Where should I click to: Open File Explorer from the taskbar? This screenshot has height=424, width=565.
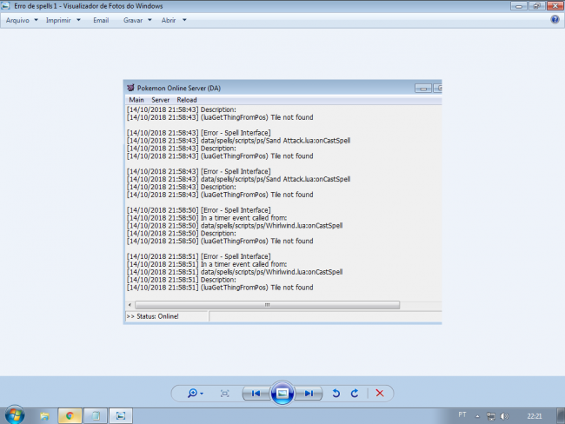tap(44, 416)
